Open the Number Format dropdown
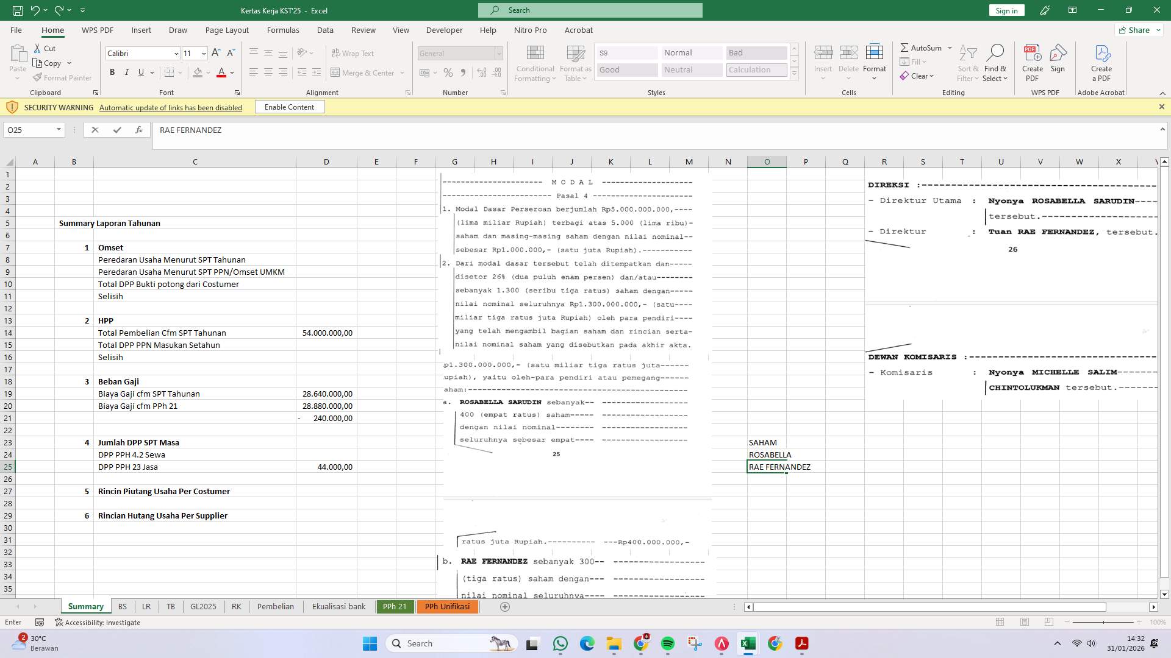Viewport: 1171px width, 658px height. (499, 53)
